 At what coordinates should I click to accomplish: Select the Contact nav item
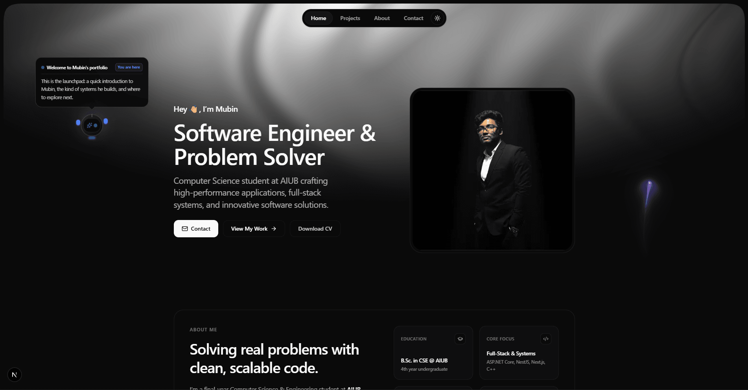[413, 18]
